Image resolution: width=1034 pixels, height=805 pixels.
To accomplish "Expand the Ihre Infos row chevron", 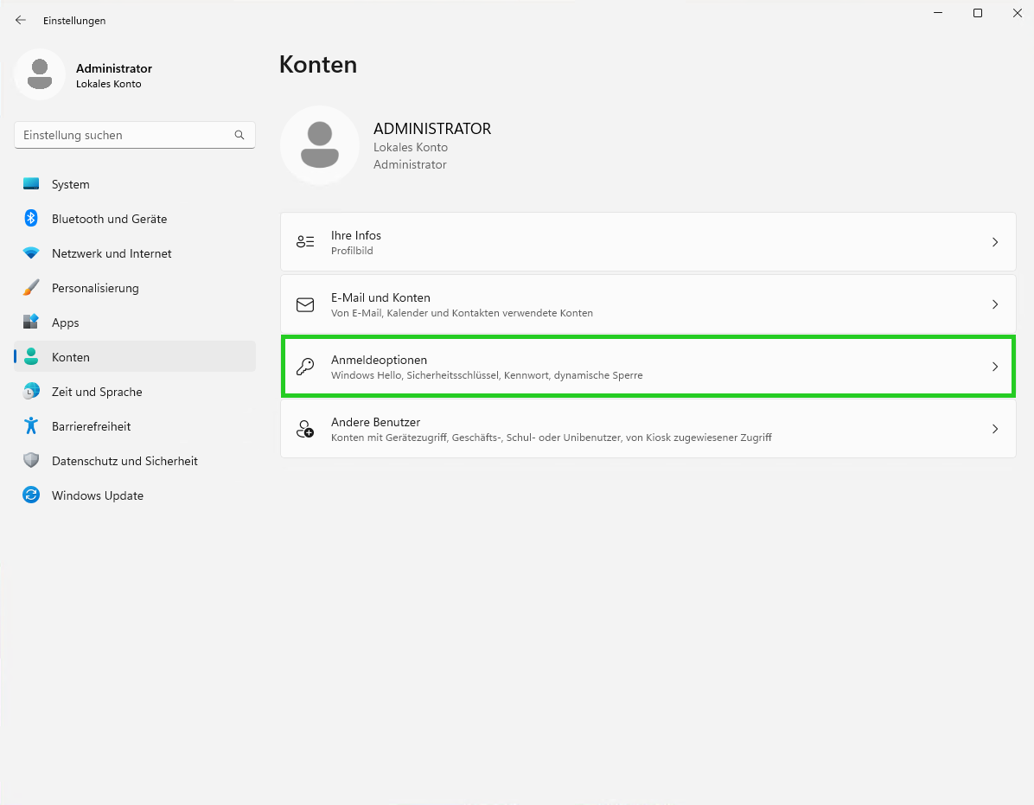I will tap(994, 242).
